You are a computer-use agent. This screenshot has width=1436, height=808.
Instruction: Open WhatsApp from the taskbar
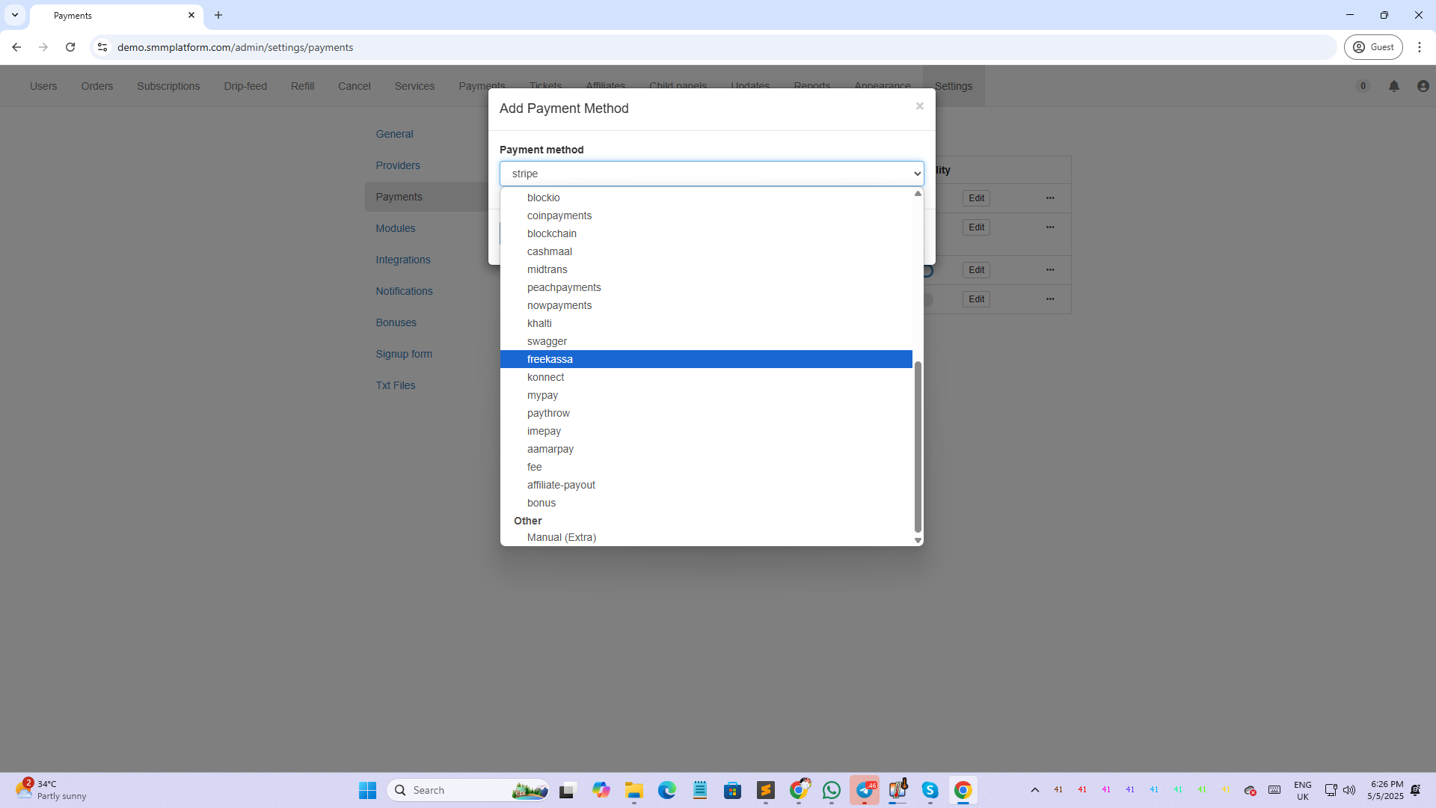tap(831, 790)
